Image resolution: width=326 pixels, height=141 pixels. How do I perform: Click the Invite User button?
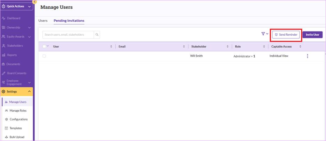coord(312,35)
